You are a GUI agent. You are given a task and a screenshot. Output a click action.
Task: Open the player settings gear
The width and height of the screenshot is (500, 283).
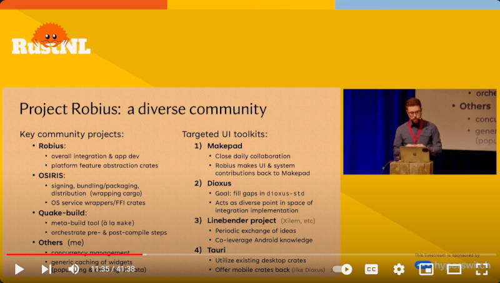pyautogui.click(x=399, y=270)
